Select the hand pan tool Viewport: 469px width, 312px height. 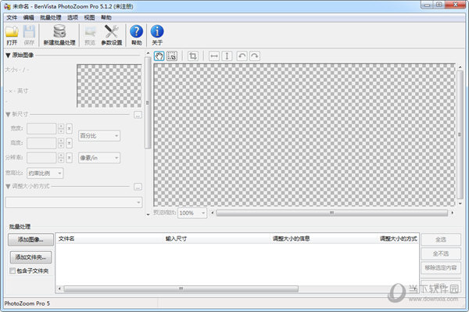[159, 56]
